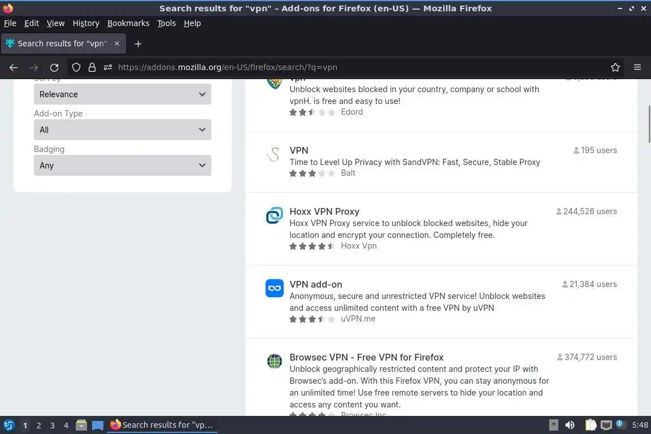Image resolution: width=651 pixels, height=434 pixels.
Task: Switch to workspace 3
Action: click(x=53, y=426)
